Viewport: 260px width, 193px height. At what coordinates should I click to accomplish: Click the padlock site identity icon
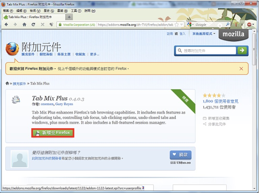coord(60,25)
